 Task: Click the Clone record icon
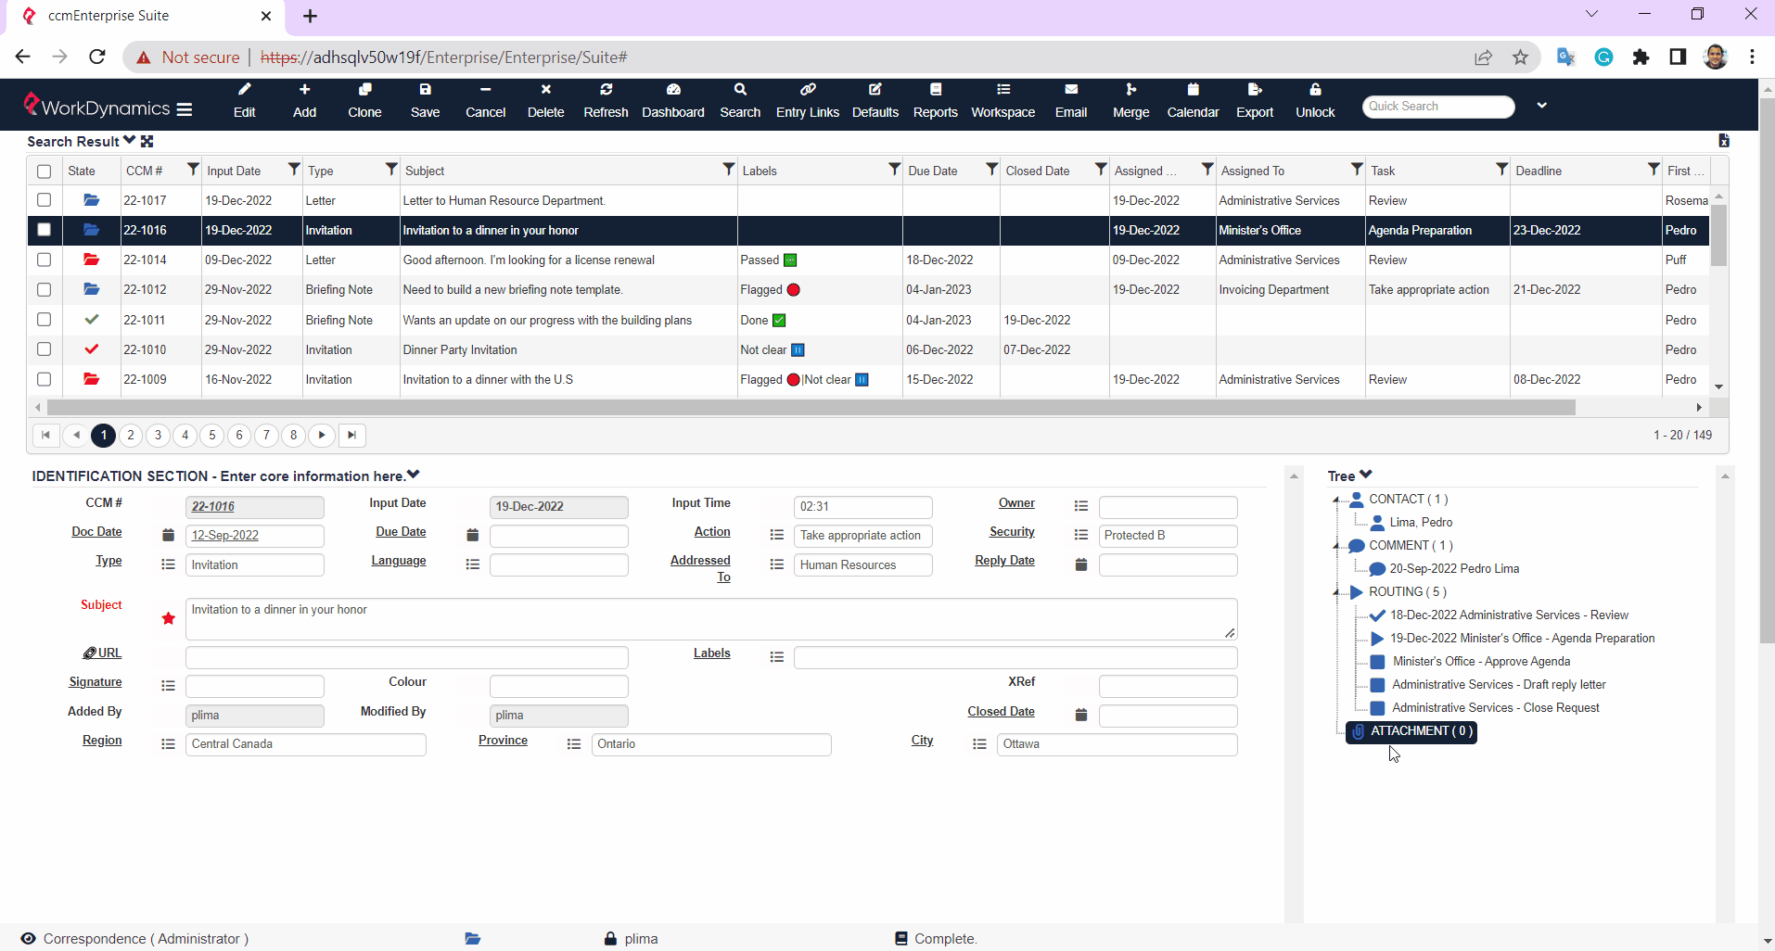(364, 101)
